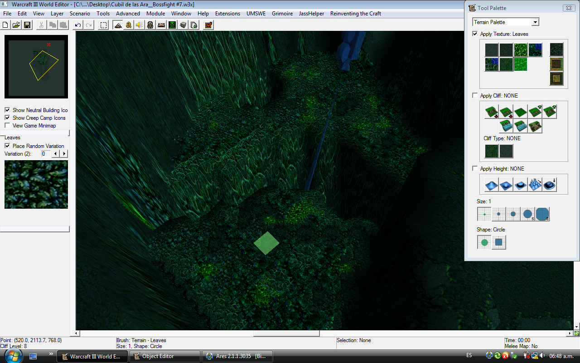Open the AI Editor green face icon
Image resolution: width=580 pixels, height=363 pixels.
pos(172,25)
